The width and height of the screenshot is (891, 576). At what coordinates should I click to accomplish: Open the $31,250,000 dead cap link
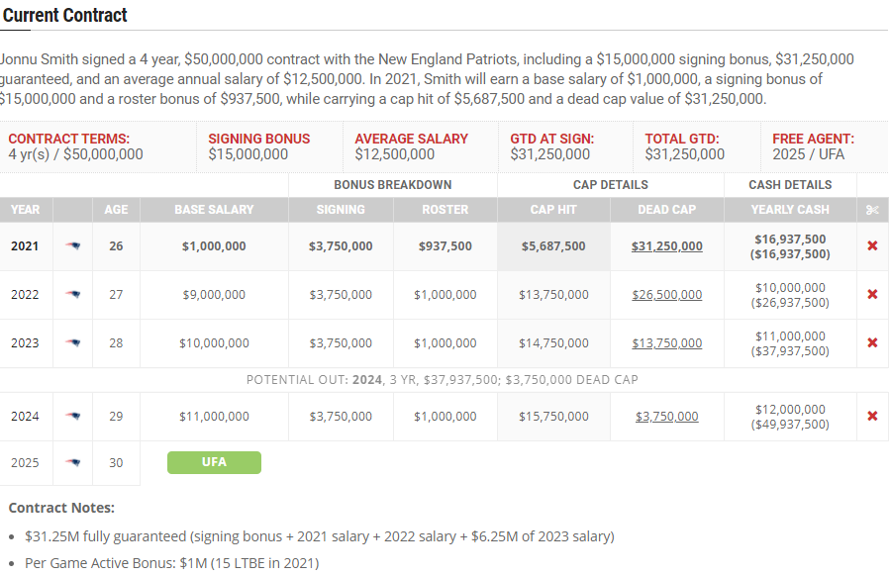(667, 246)
